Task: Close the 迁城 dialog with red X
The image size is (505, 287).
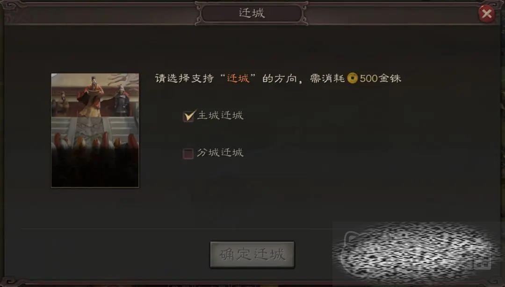Action: tap(486, 14)
